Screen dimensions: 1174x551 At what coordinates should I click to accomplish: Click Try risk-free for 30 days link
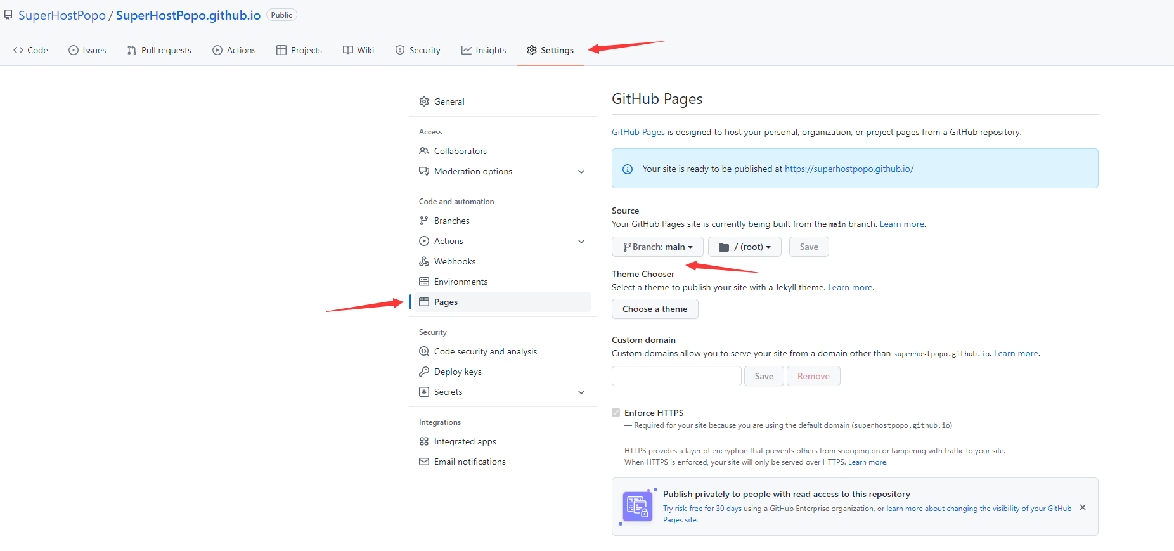(702, 509)
